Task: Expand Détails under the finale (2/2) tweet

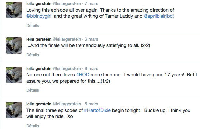Action: [x=32, y=55]
